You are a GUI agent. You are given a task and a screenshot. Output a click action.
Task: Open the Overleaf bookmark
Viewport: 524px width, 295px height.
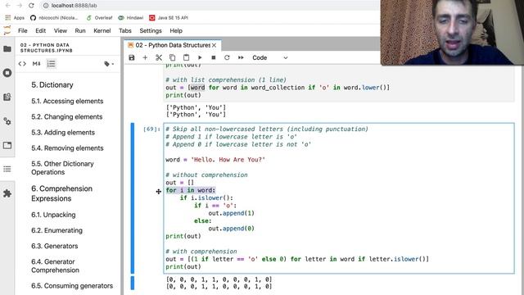tap(99, 18)
